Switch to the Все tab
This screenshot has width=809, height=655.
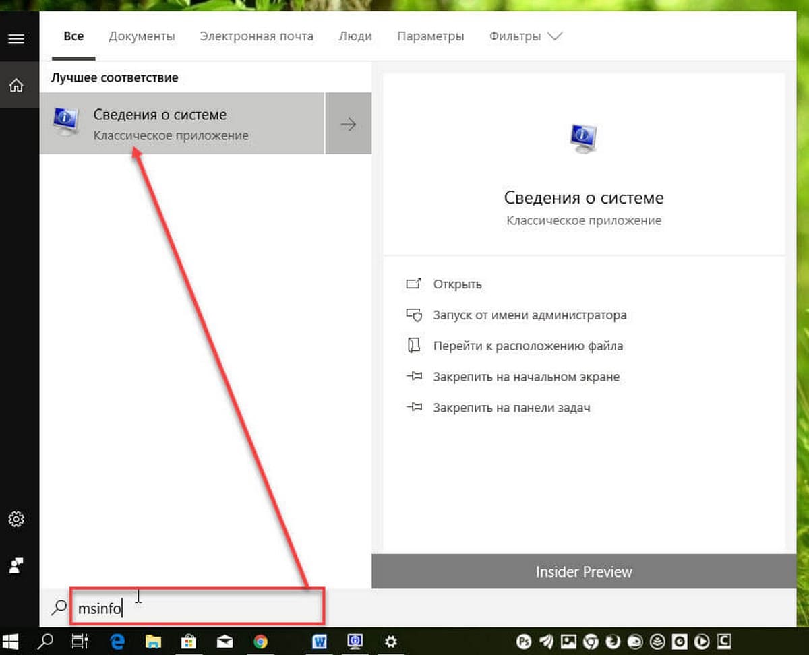[x=73, y=36]
